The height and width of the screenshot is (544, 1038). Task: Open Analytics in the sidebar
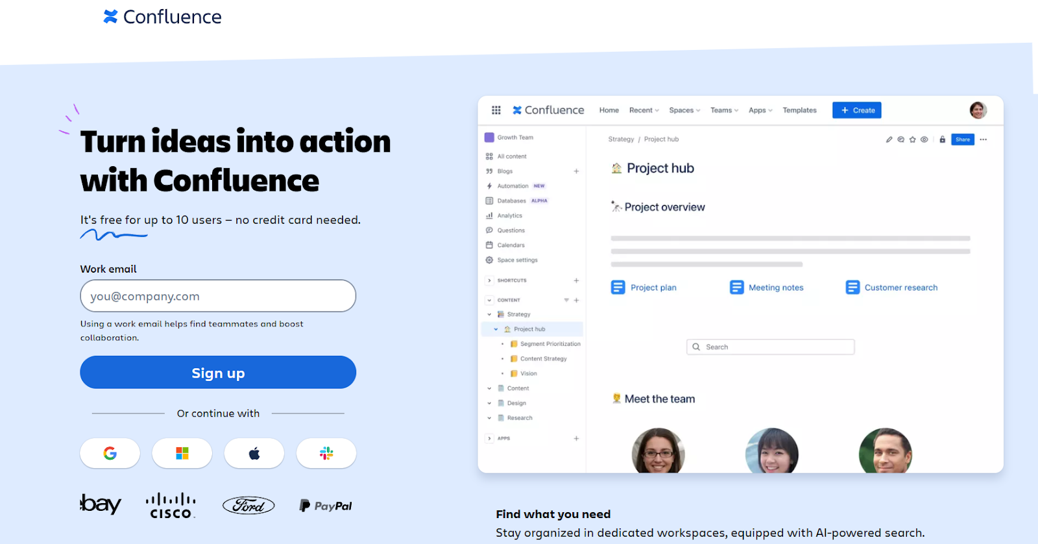[x=504, y=216]
